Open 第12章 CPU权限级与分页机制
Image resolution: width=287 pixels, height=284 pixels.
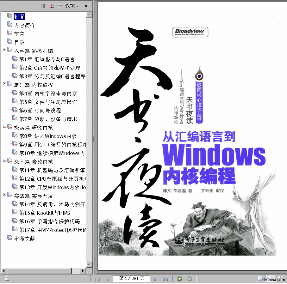pos(53,179)
